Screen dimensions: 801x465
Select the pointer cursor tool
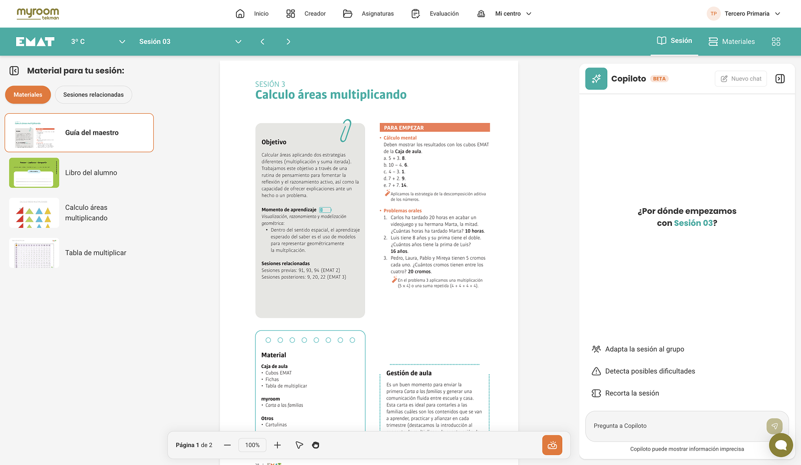tap(299, 445)
